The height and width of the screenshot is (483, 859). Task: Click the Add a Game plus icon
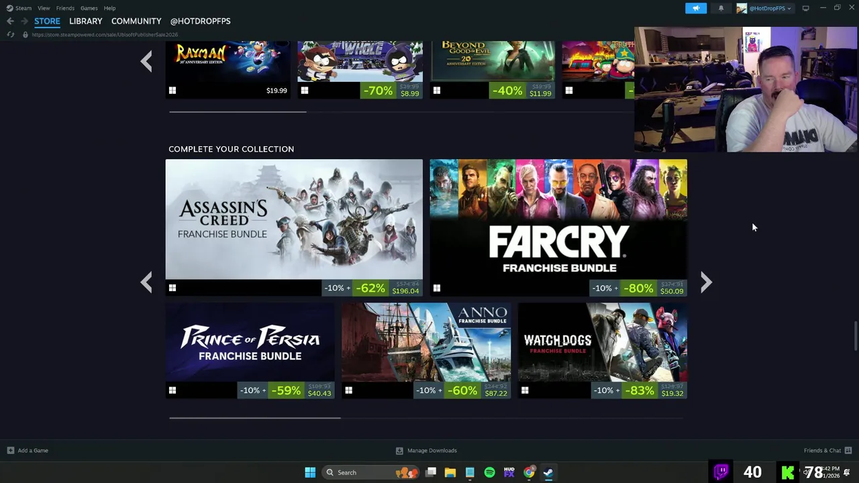pos(10,450)
